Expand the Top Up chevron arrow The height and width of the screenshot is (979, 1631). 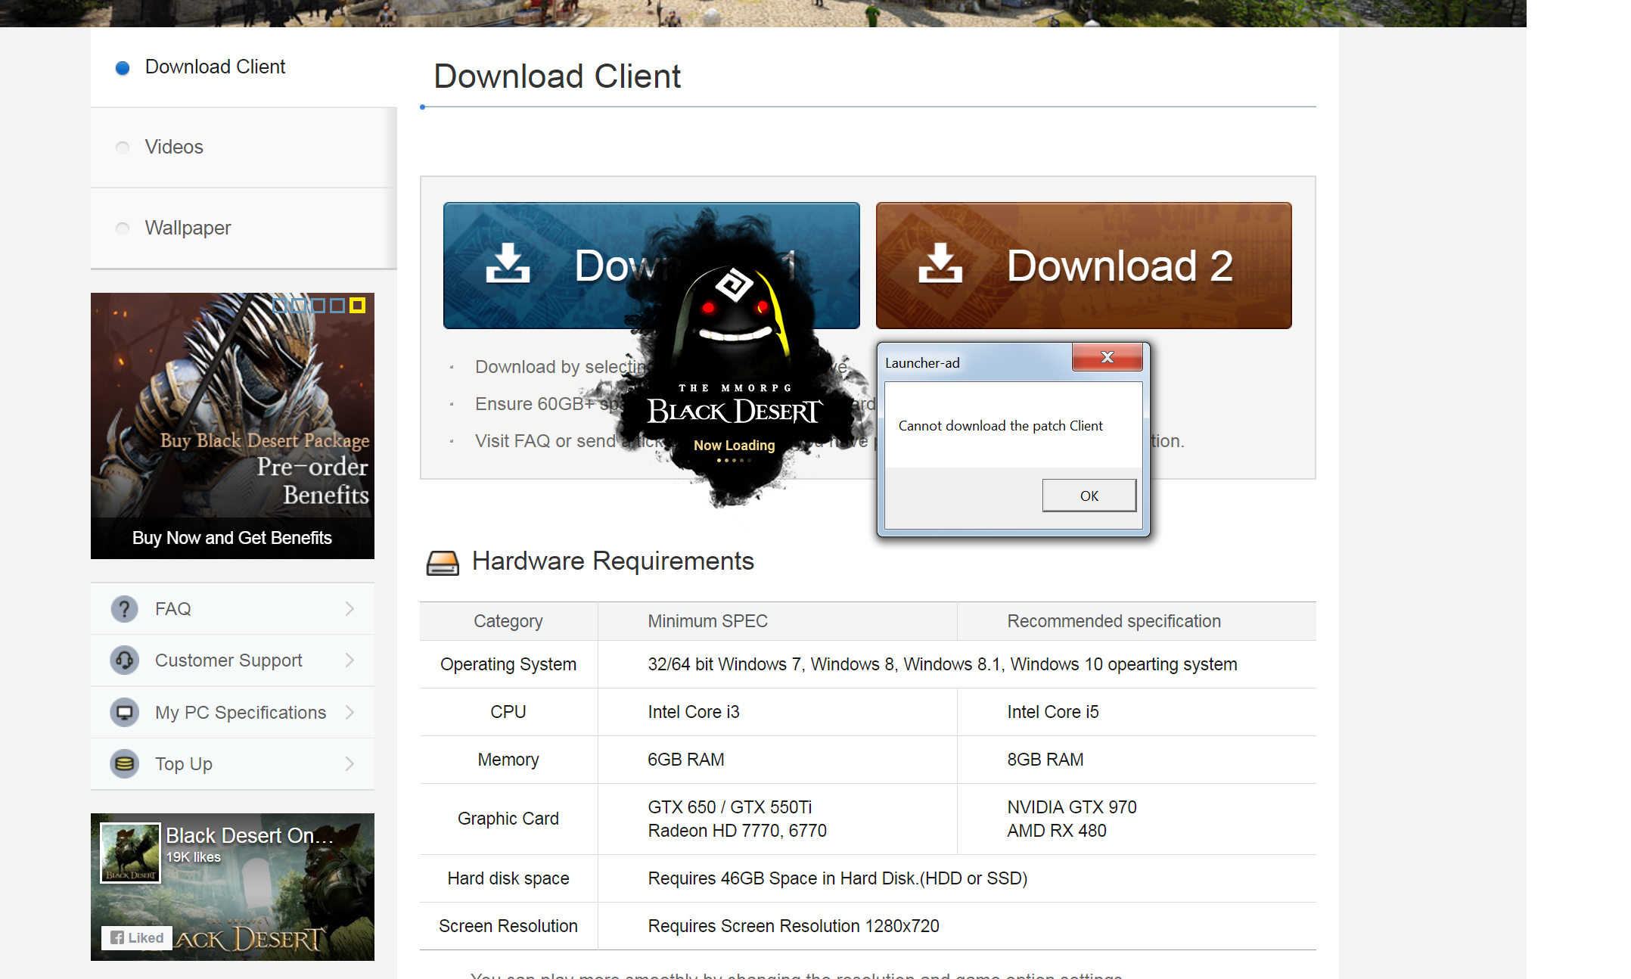click(349, 764)
